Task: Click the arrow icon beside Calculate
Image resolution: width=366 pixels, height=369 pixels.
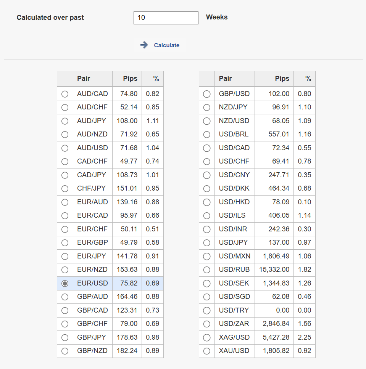Action: 144,45
